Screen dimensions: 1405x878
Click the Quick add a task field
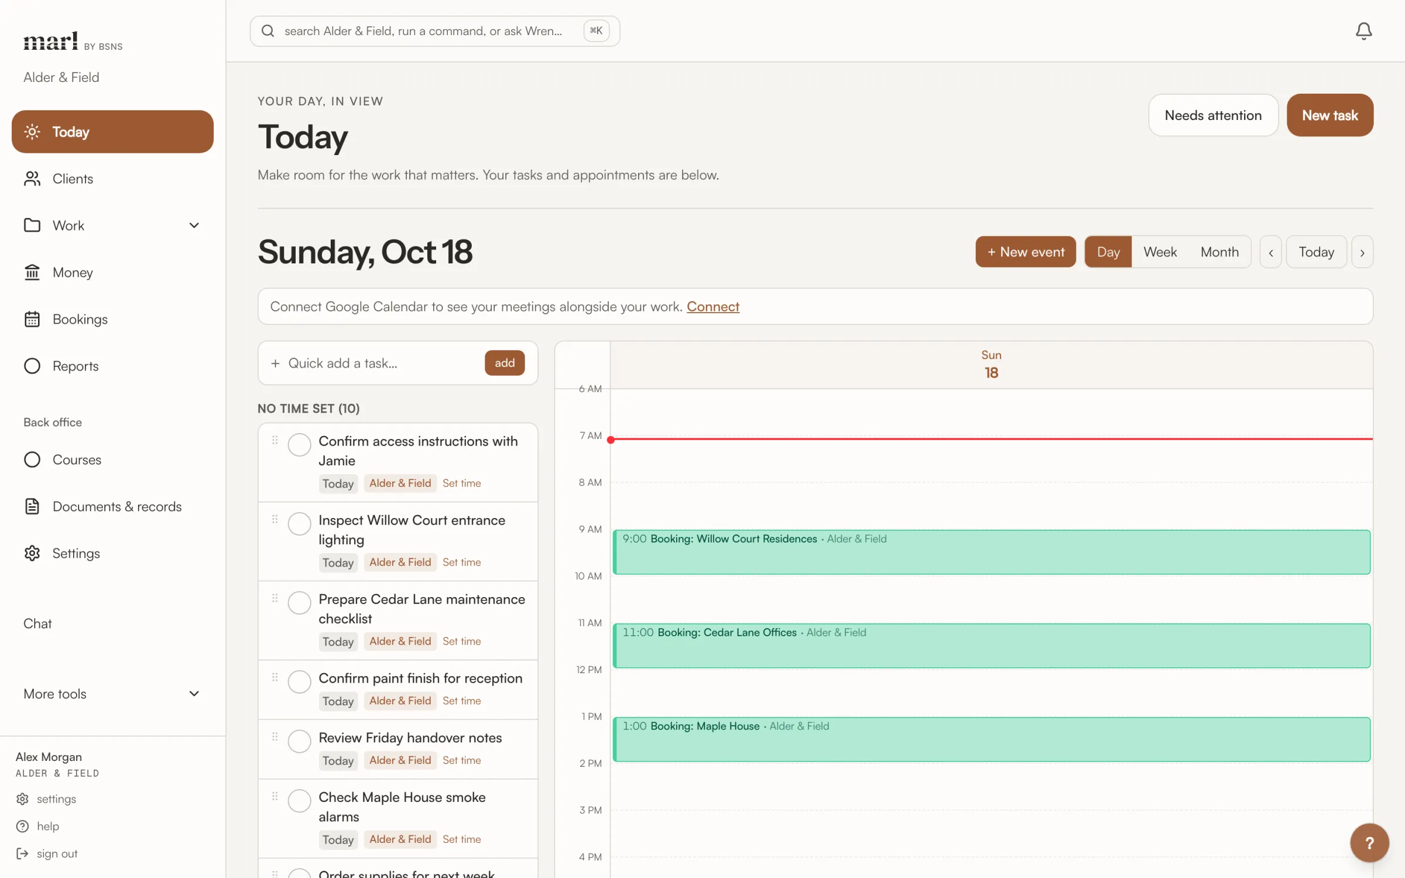pyautogui.click(x=381, y=363)
